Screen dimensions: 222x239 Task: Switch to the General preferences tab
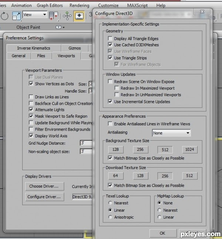(18, 56)
